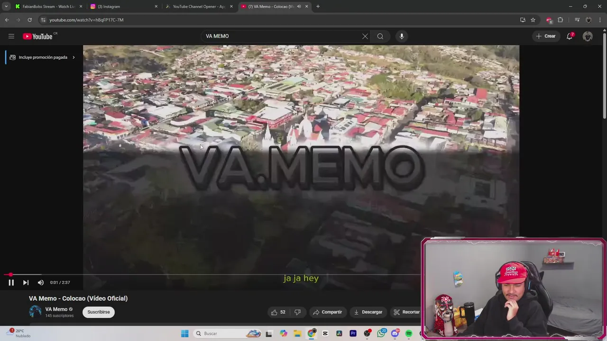Viewport: 607px width, 341px height.
Task: Open the red adblock extension icon
Action: (549, 20)
